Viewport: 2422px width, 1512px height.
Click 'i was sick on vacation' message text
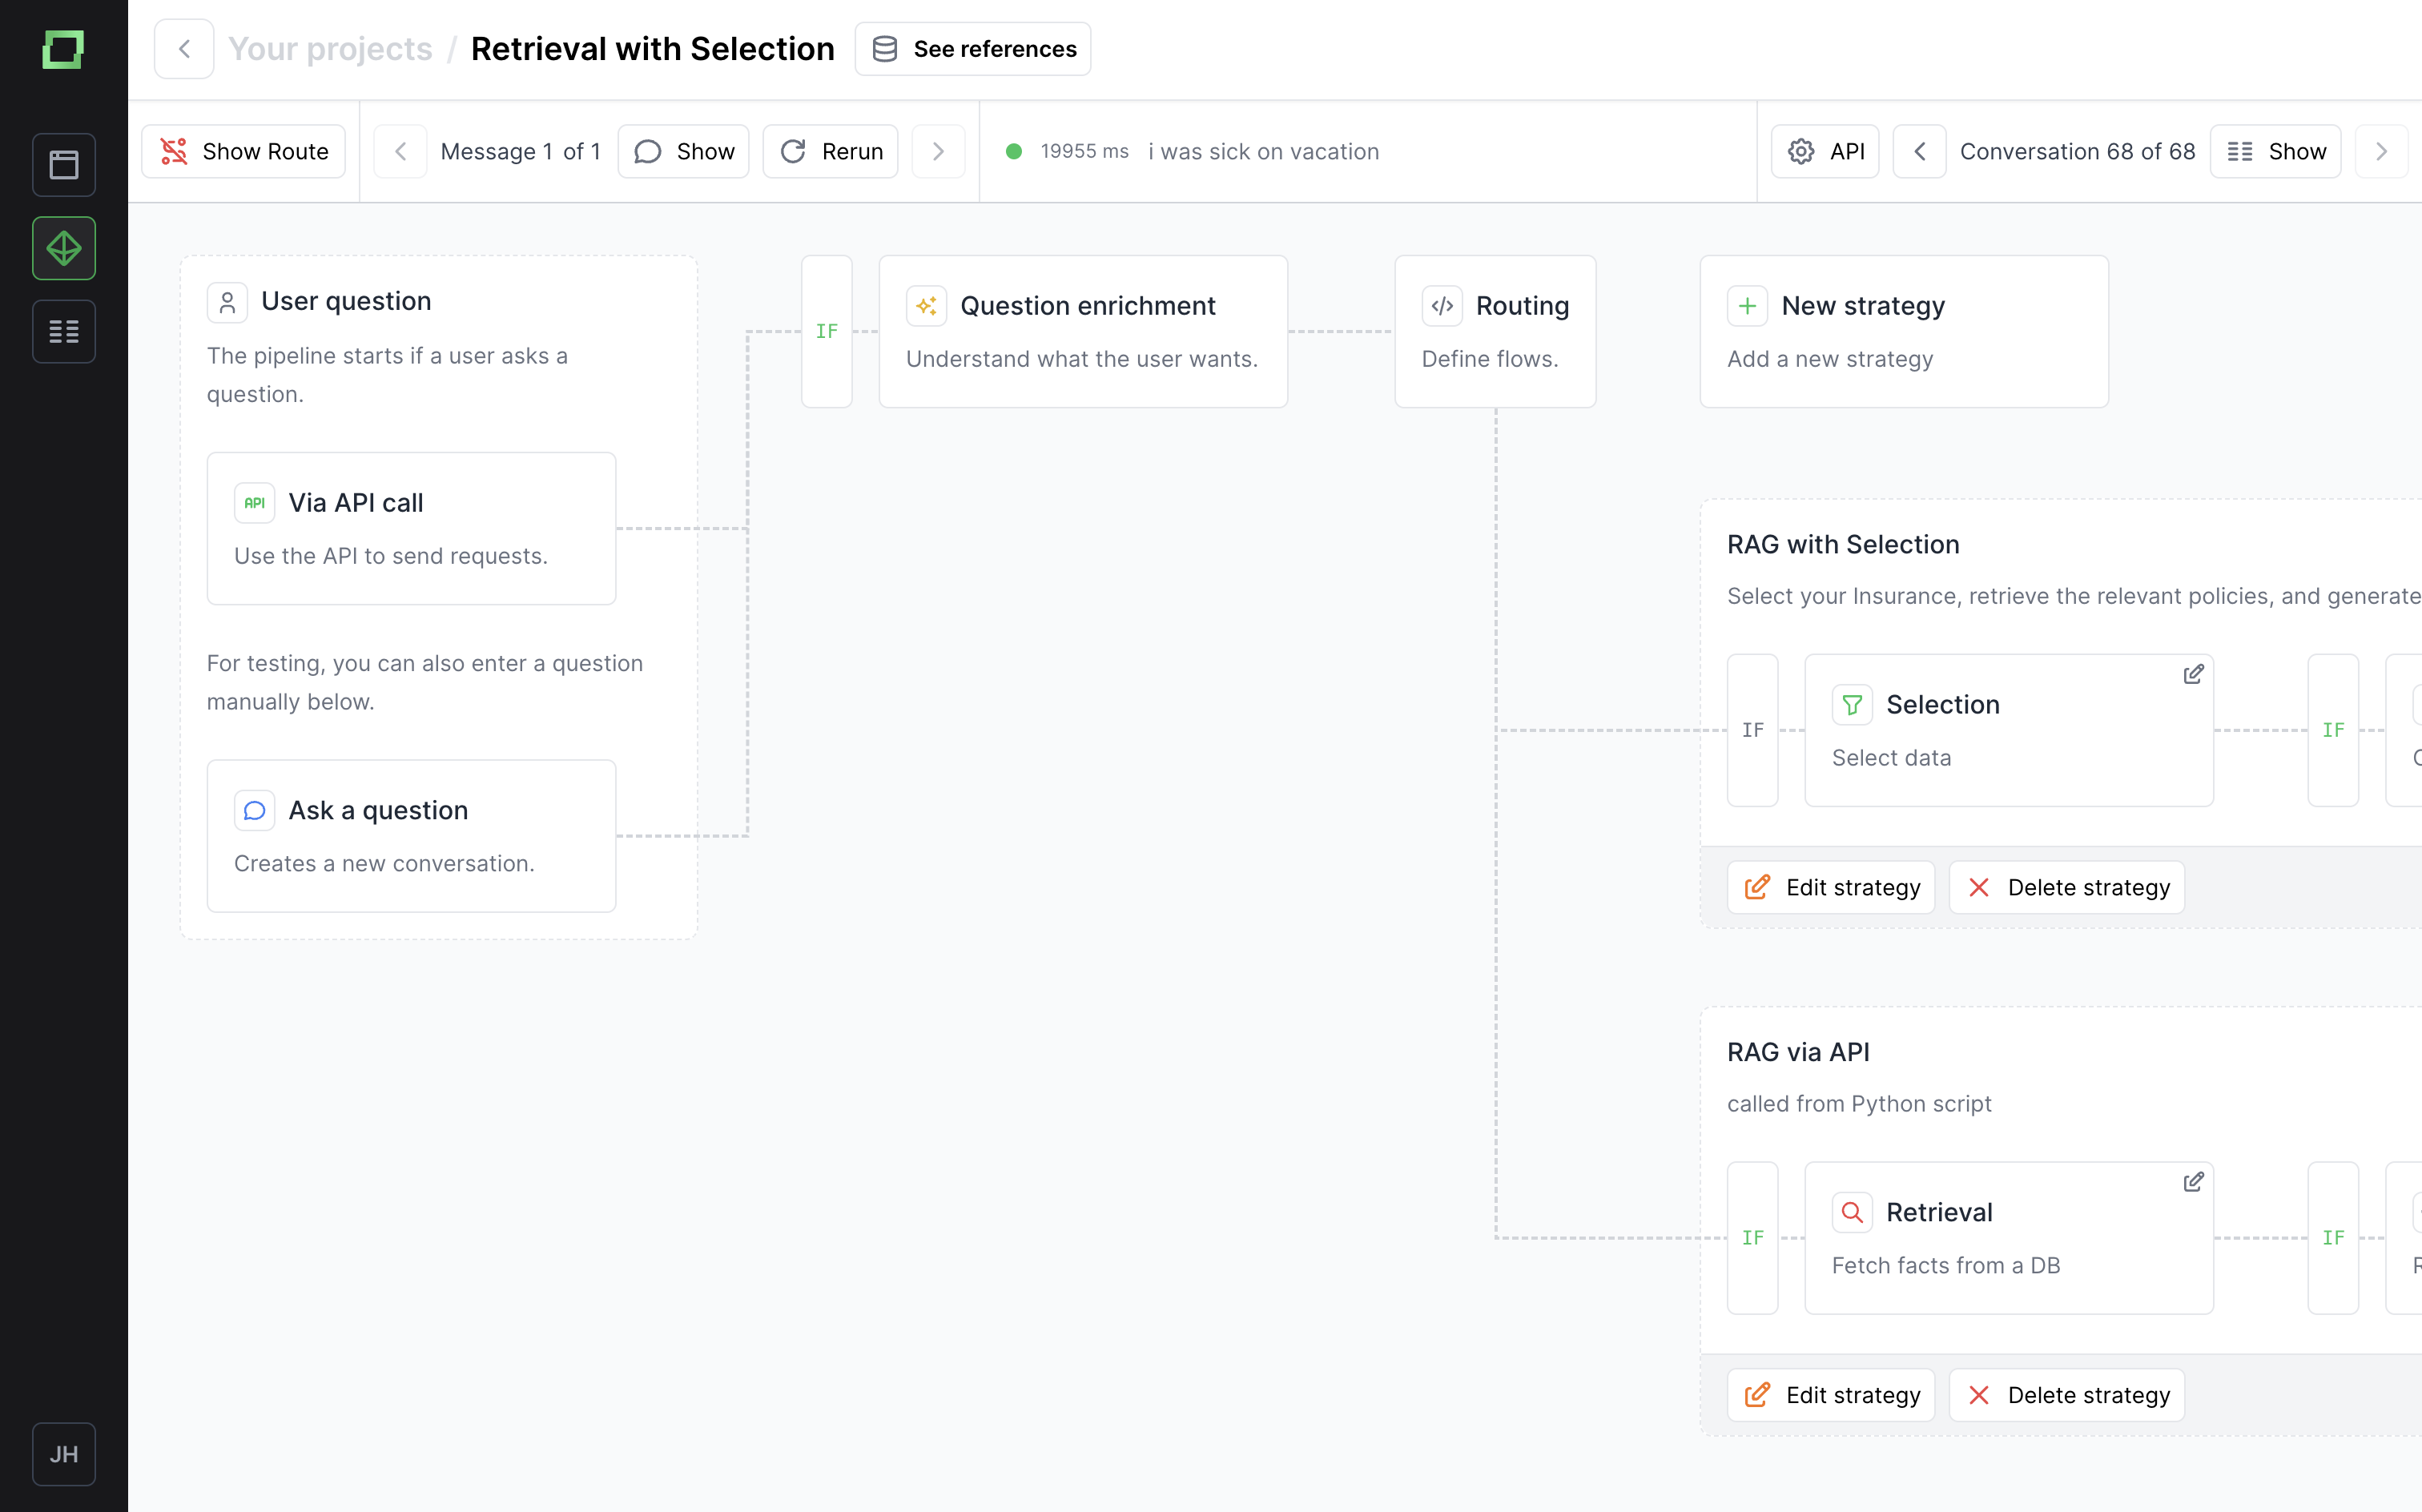pyautogui.click(x=1264, y=151)
